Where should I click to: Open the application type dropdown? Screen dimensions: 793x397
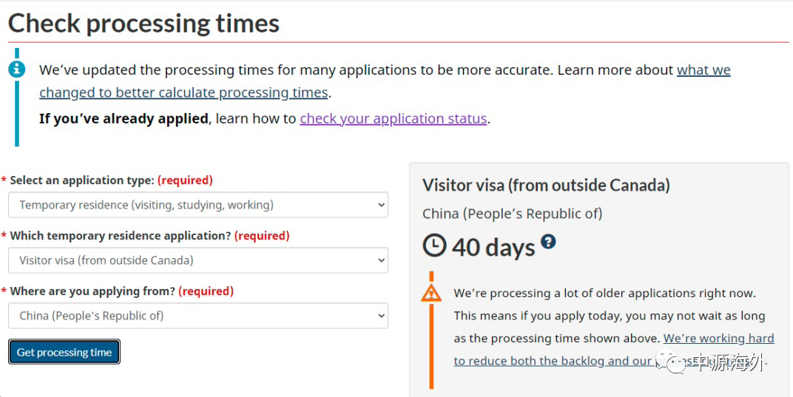(x=198, y=205)
